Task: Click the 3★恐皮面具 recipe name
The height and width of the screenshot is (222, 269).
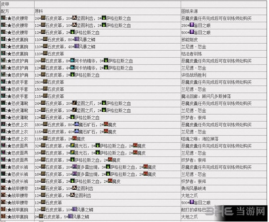Action: 17,160
